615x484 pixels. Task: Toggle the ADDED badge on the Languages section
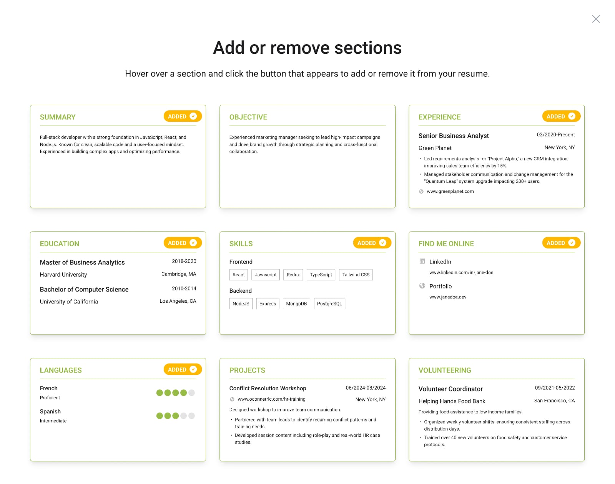(x=183, y=370)
